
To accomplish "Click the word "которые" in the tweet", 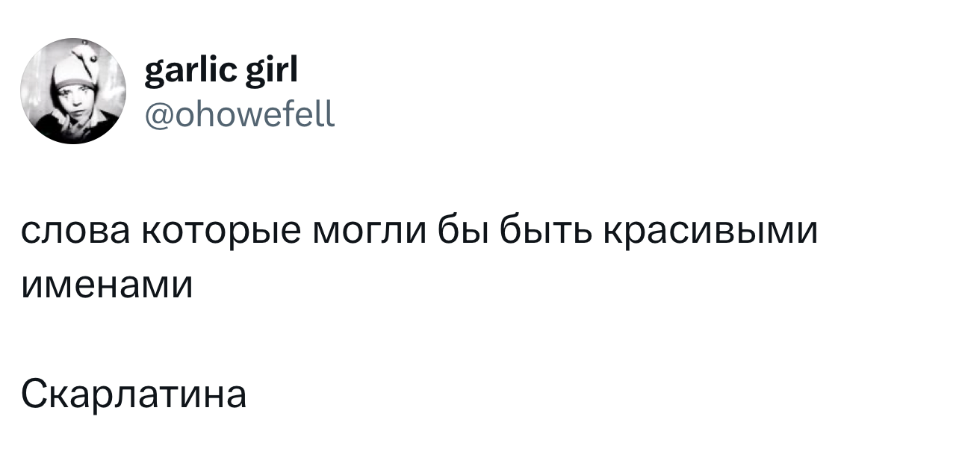I will point(216,235).
